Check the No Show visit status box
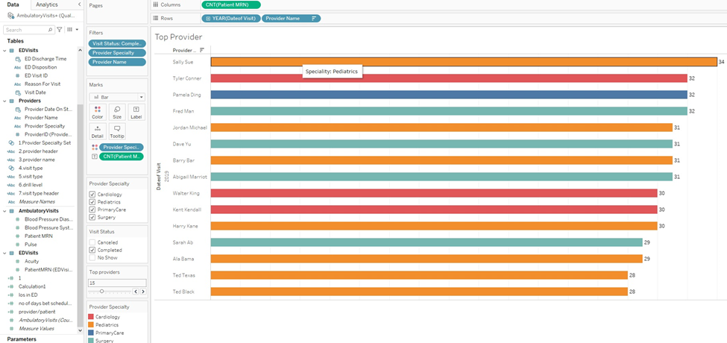727x343 pixels. point(92,257)
